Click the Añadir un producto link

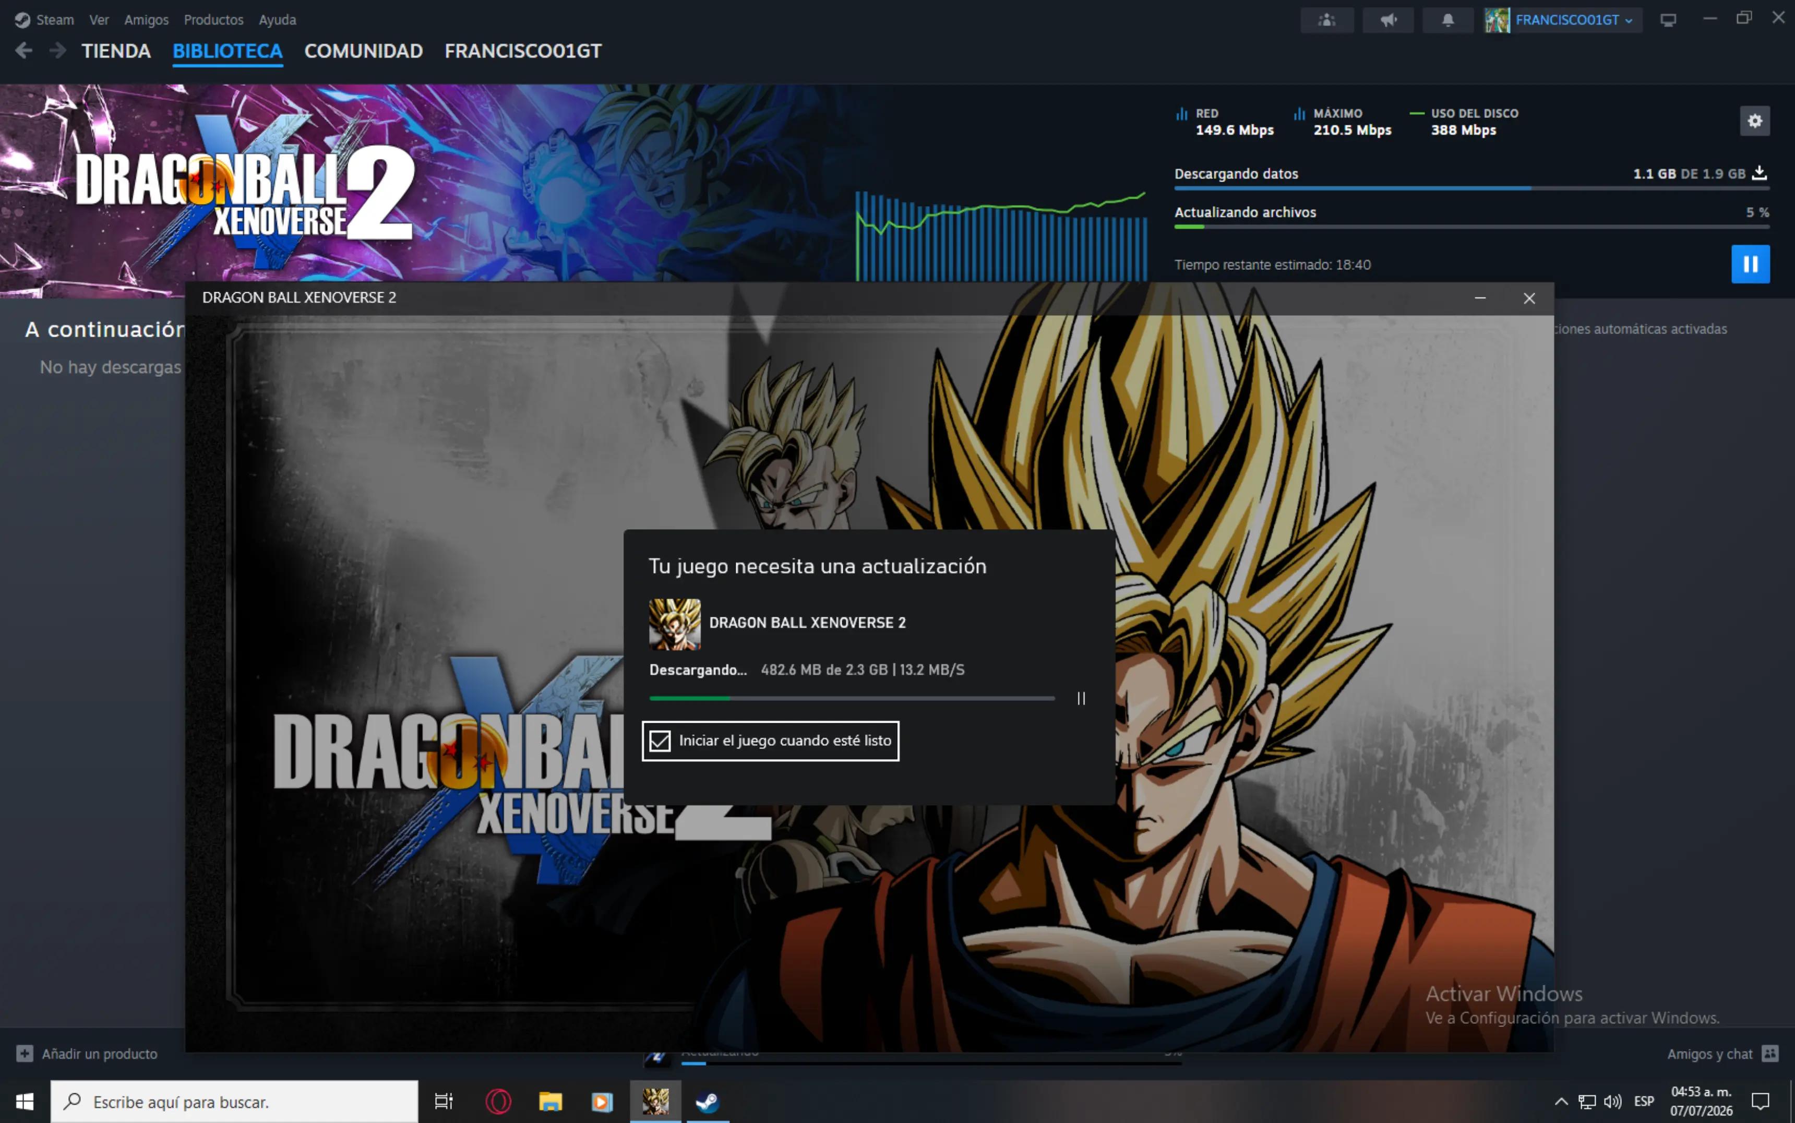point(100,1053)
